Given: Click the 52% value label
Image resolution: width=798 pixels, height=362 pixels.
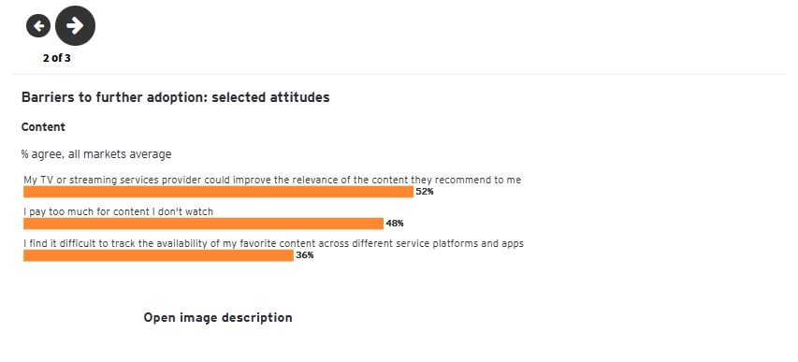Looking at the screenshot, I should point(425,192).
